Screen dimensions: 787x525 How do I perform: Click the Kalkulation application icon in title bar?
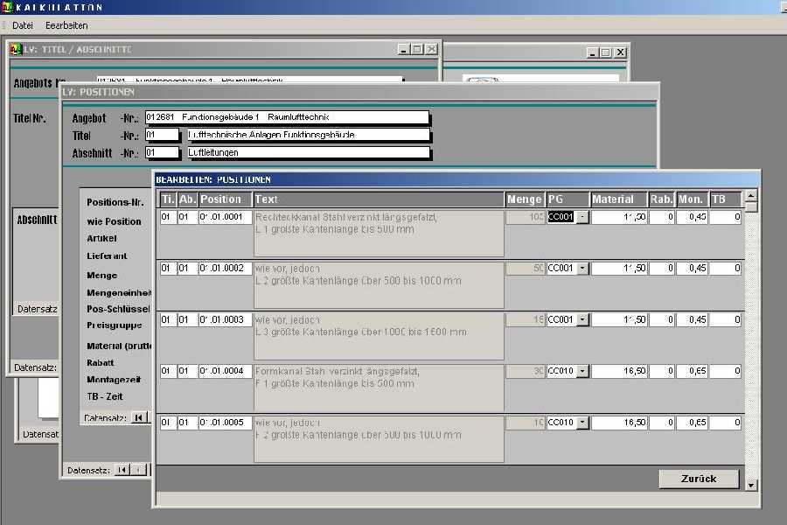click(x=7, y=7)
